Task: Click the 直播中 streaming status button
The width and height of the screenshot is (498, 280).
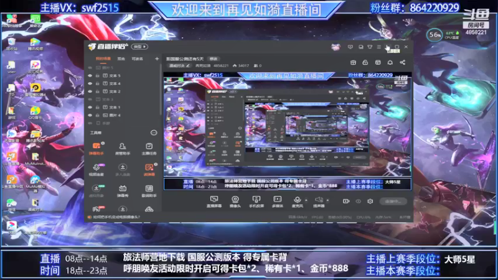Action: (x=393, y=201)
